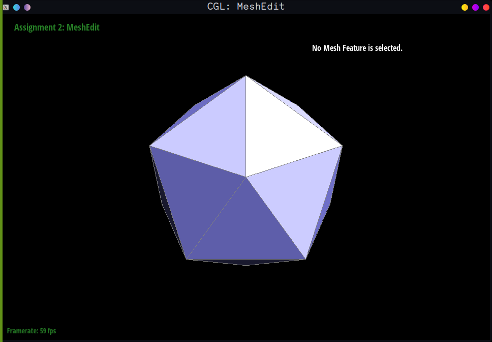
Task: Pick the rightmost vertex of the mesh
Action: tap(342, 146)
